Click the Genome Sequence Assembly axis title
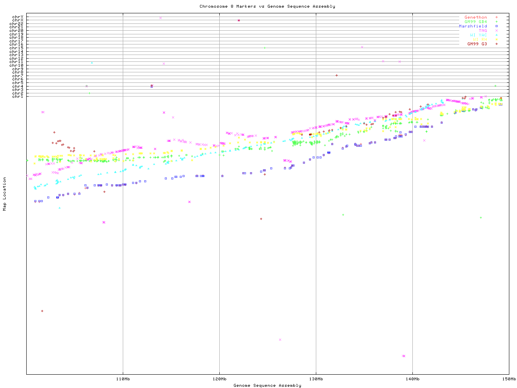 point(267,386)
